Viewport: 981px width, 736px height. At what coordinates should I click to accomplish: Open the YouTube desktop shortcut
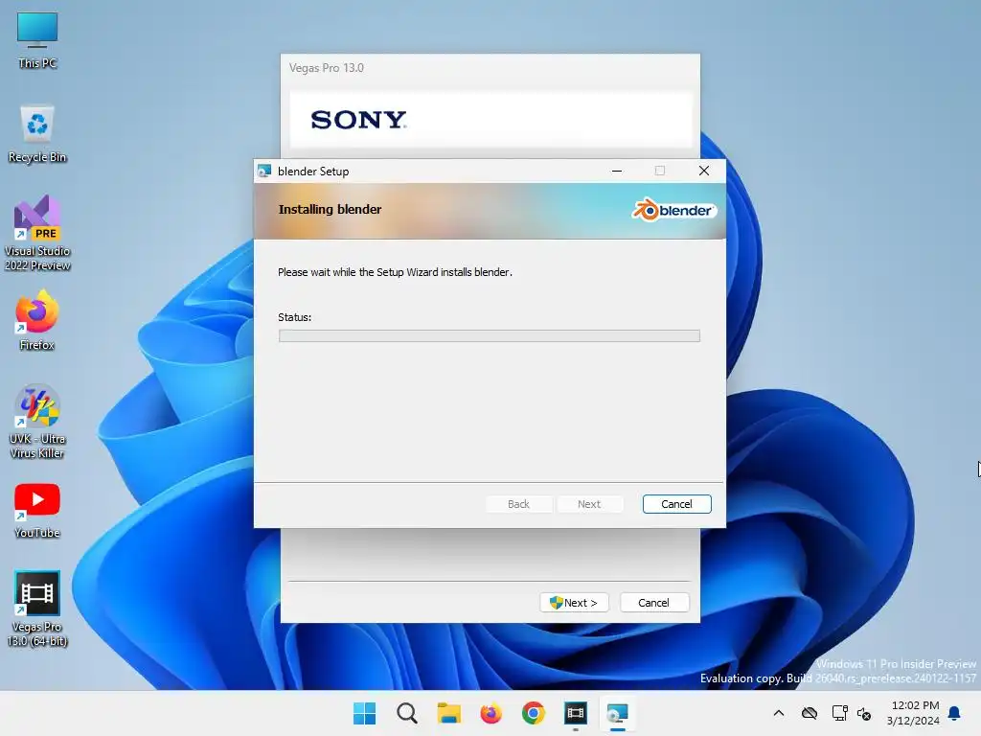(37, 510)
